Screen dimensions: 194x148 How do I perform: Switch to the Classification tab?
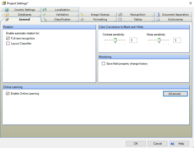point(62,20)
